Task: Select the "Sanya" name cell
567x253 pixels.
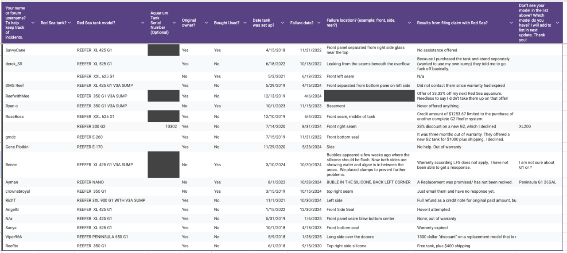Action: [x=20, y=227]
